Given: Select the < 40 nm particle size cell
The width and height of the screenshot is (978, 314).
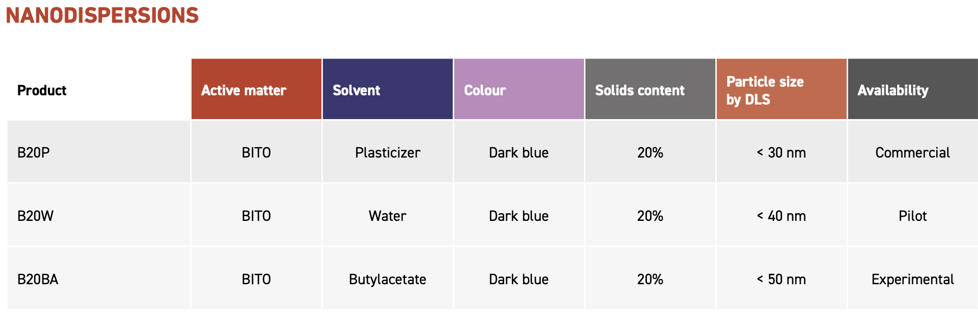Looking at the screenshot, I should (x=782, y=215).
